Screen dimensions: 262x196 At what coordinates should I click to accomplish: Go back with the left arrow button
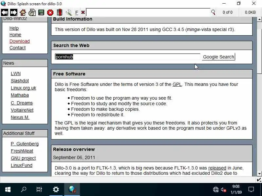[x=5, y=12]
